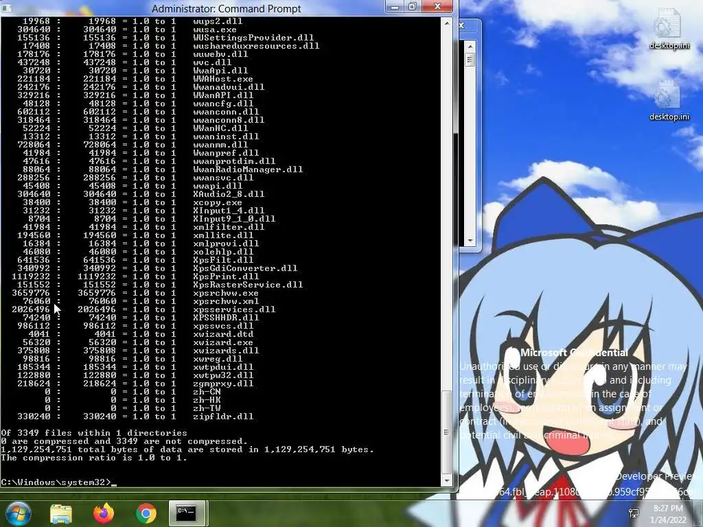Click the WUSettingsProvider.dll entry
703x527 pixels.
[253, 38]
